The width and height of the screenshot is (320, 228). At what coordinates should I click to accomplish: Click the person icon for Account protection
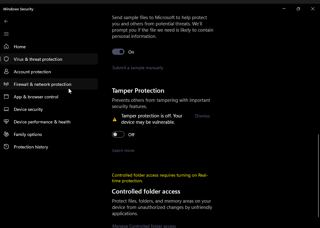click(x=6, y=71)
